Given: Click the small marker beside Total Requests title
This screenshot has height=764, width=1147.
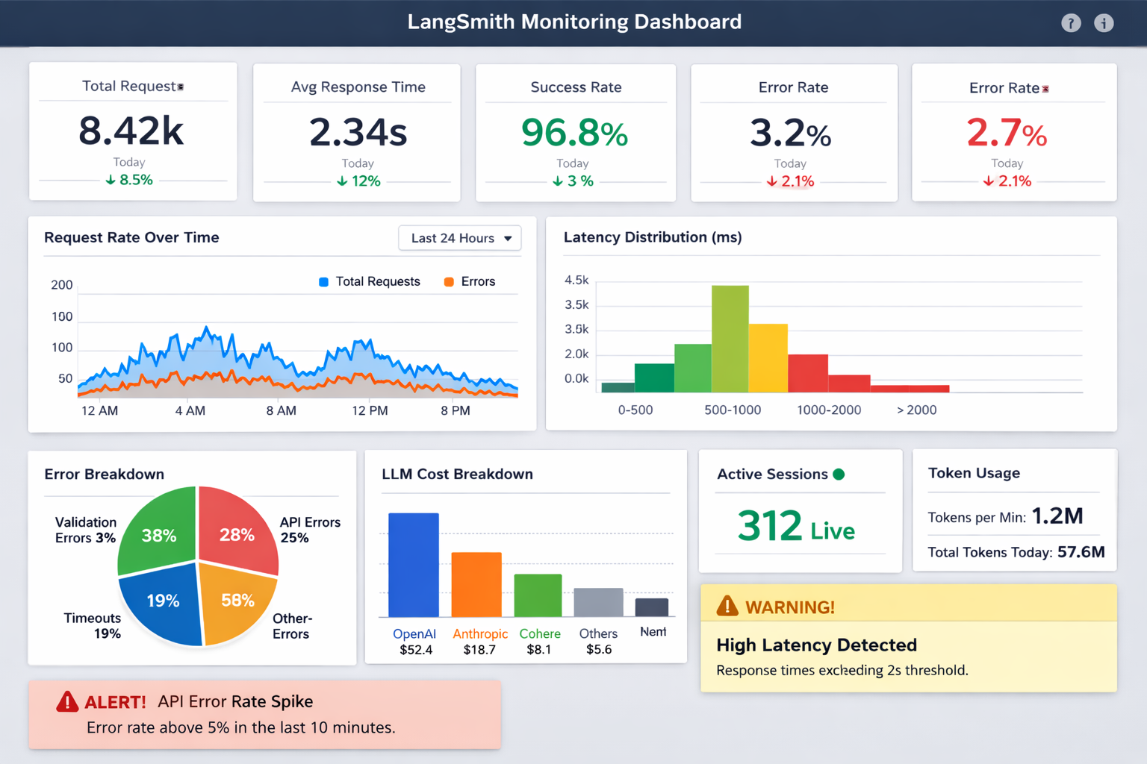Looking at the screenshot, I should click(x=181, y=87).
